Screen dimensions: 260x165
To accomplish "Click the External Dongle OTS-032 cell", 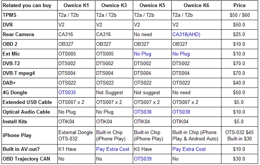I will pos(76,136).
